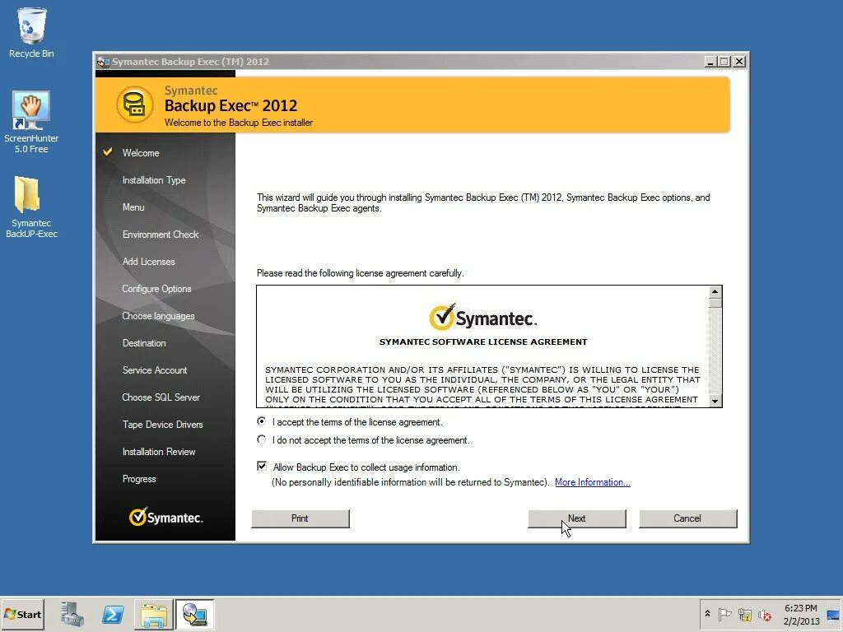
Task: Select the Menu step in sidebar
Action: pos(133,207)
